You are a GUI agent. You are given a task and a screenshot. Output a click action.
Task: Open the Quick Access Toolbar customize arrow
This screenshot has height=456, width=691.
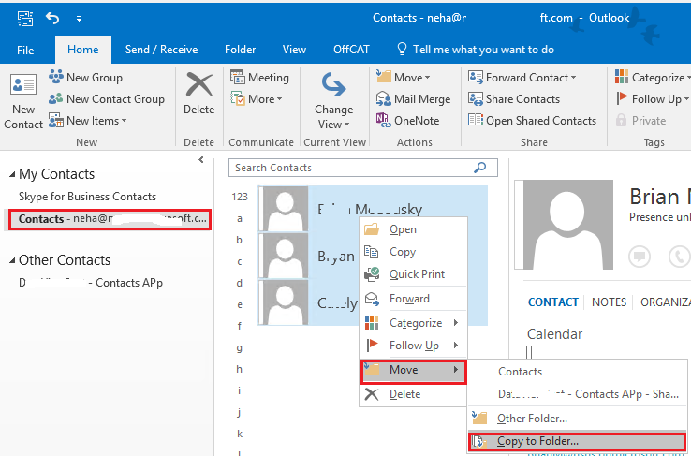click(79, 19)
